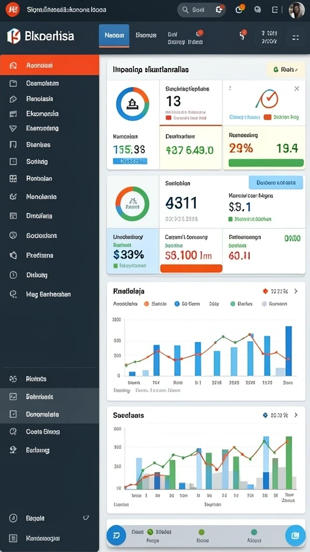Expand the Rnetlolaja chart chevron arrow
The height and width of the screenshot is (552, 310).
[296, 291]
